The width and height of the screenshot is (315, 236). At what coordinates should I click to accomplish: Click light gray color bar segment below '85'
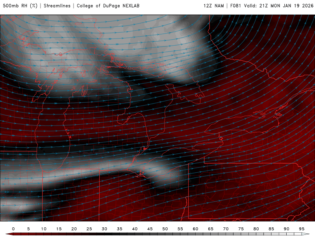[271, 234]
